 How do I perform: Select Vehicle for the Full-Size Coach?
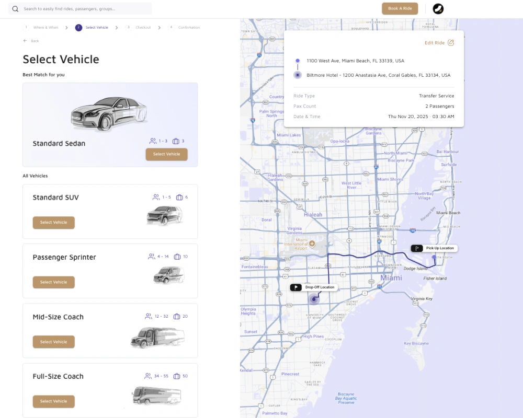(53, 401)
